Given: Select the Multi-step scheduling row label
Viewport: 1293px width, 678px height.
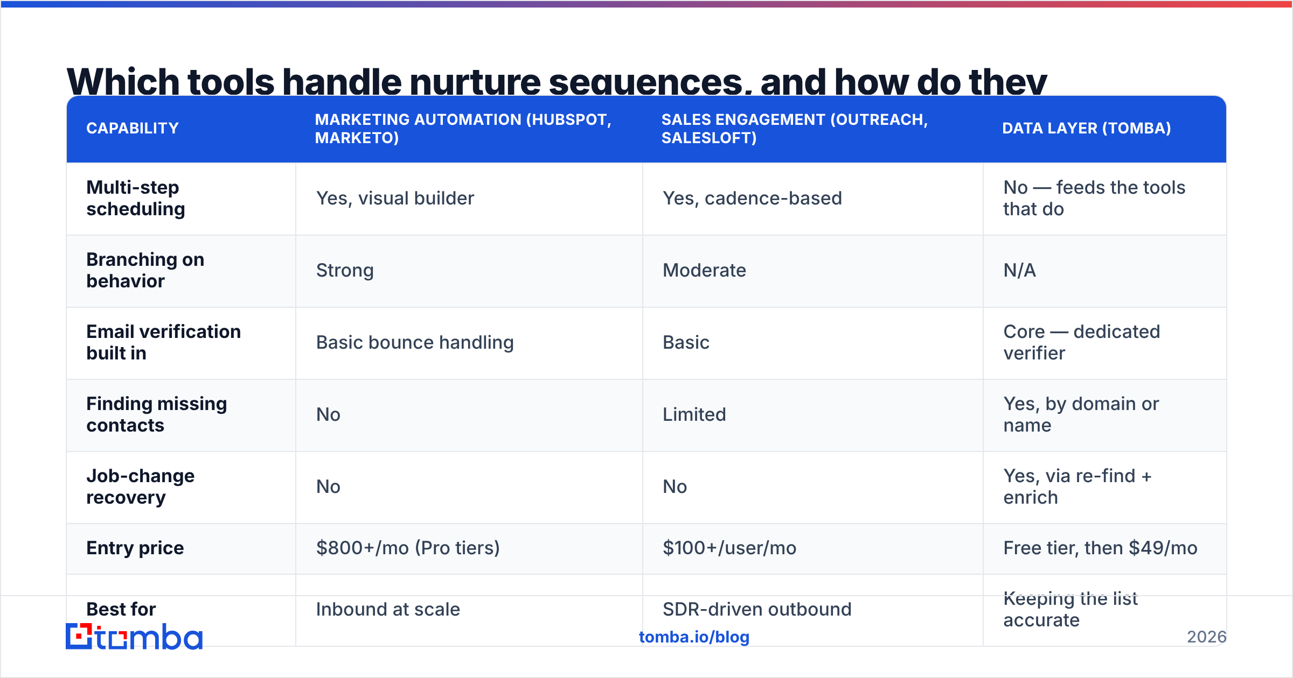Looking at the screenshot, I should click(136, 198).
